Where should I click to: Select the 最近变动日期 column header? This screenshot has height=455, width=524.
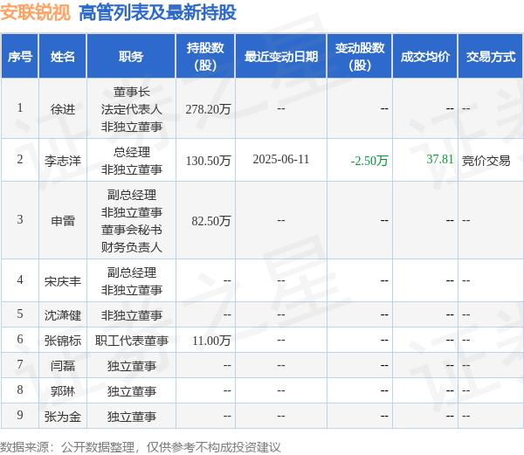[x=280, y=57]
